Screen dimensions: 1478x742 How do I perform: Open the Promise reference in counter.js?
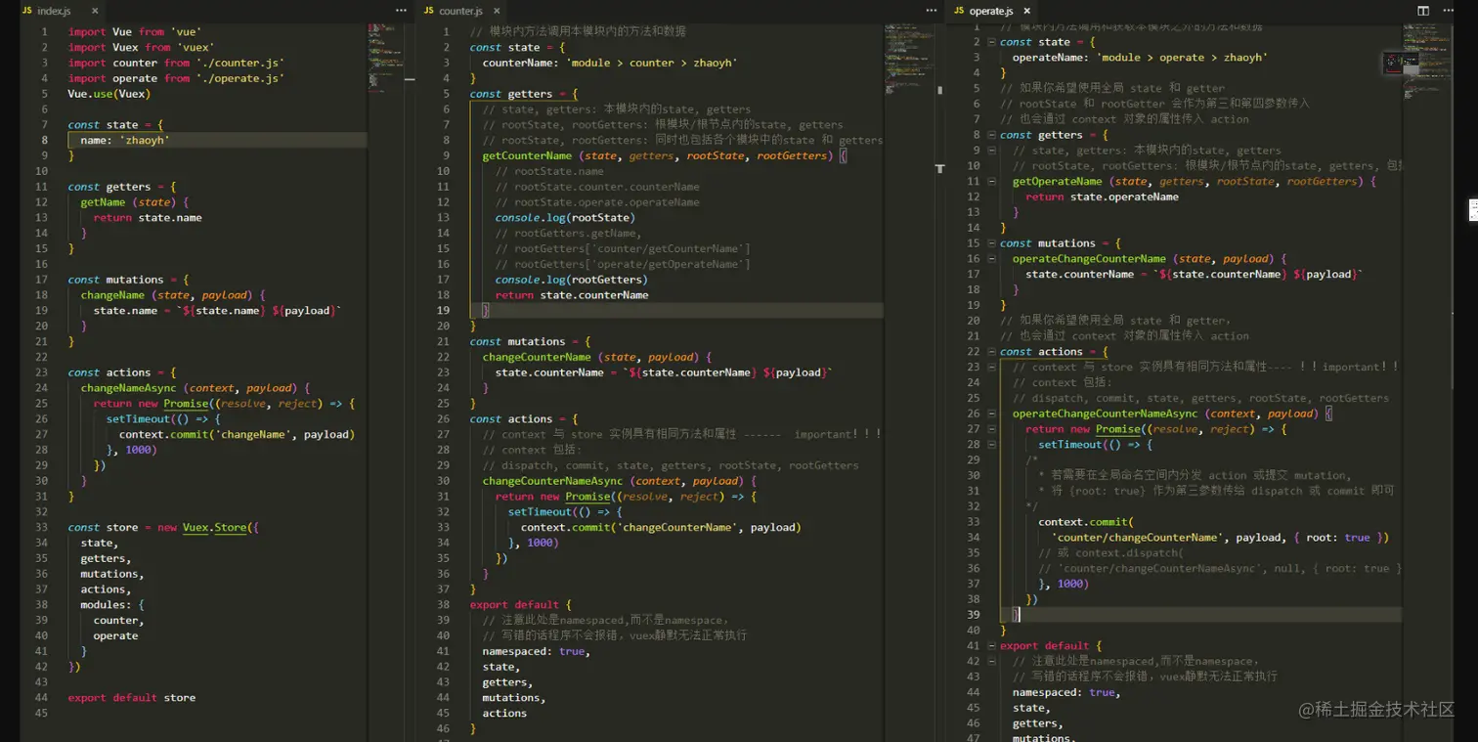[x=588, y=497]
